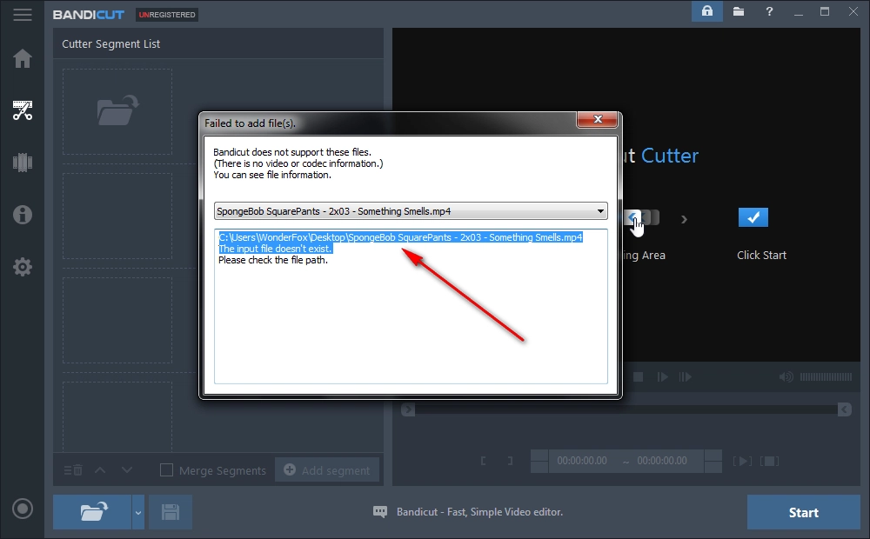870x539 pixels.
Task: Click the Click Start checkmark icon
Action: [753, 217]
